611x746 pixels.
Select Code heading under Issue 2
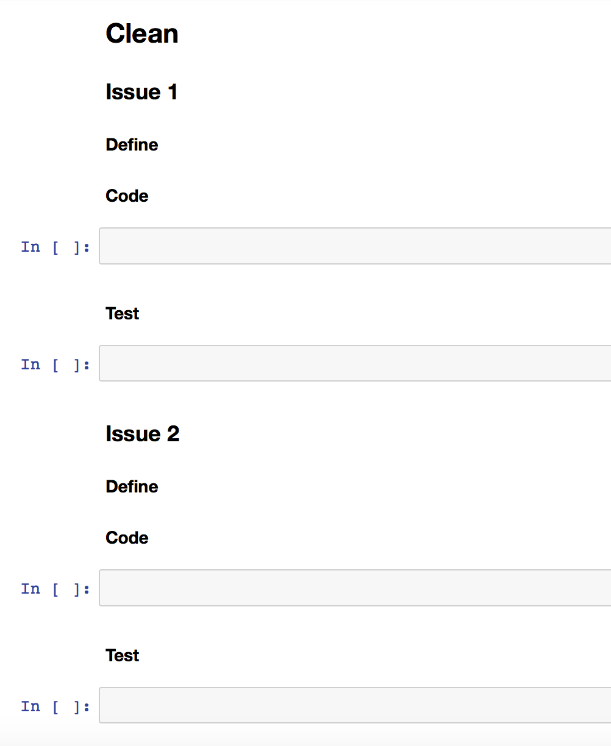tap(127, 538)
